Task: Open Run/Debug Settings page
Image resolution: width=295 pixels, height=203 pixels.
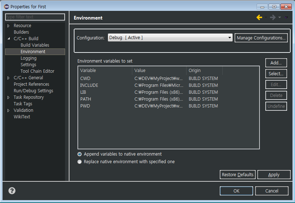Action: click(x=33, y=91)
